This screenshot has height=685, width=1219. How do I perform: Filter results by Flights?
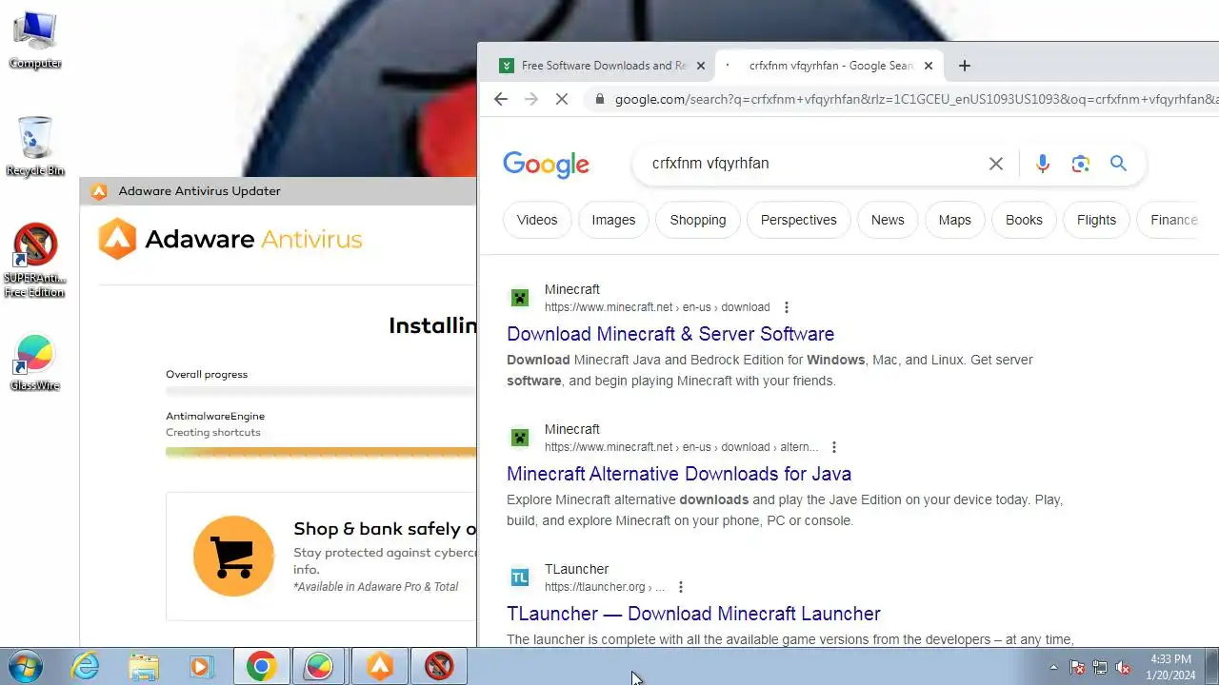(x=1096, y=220)
